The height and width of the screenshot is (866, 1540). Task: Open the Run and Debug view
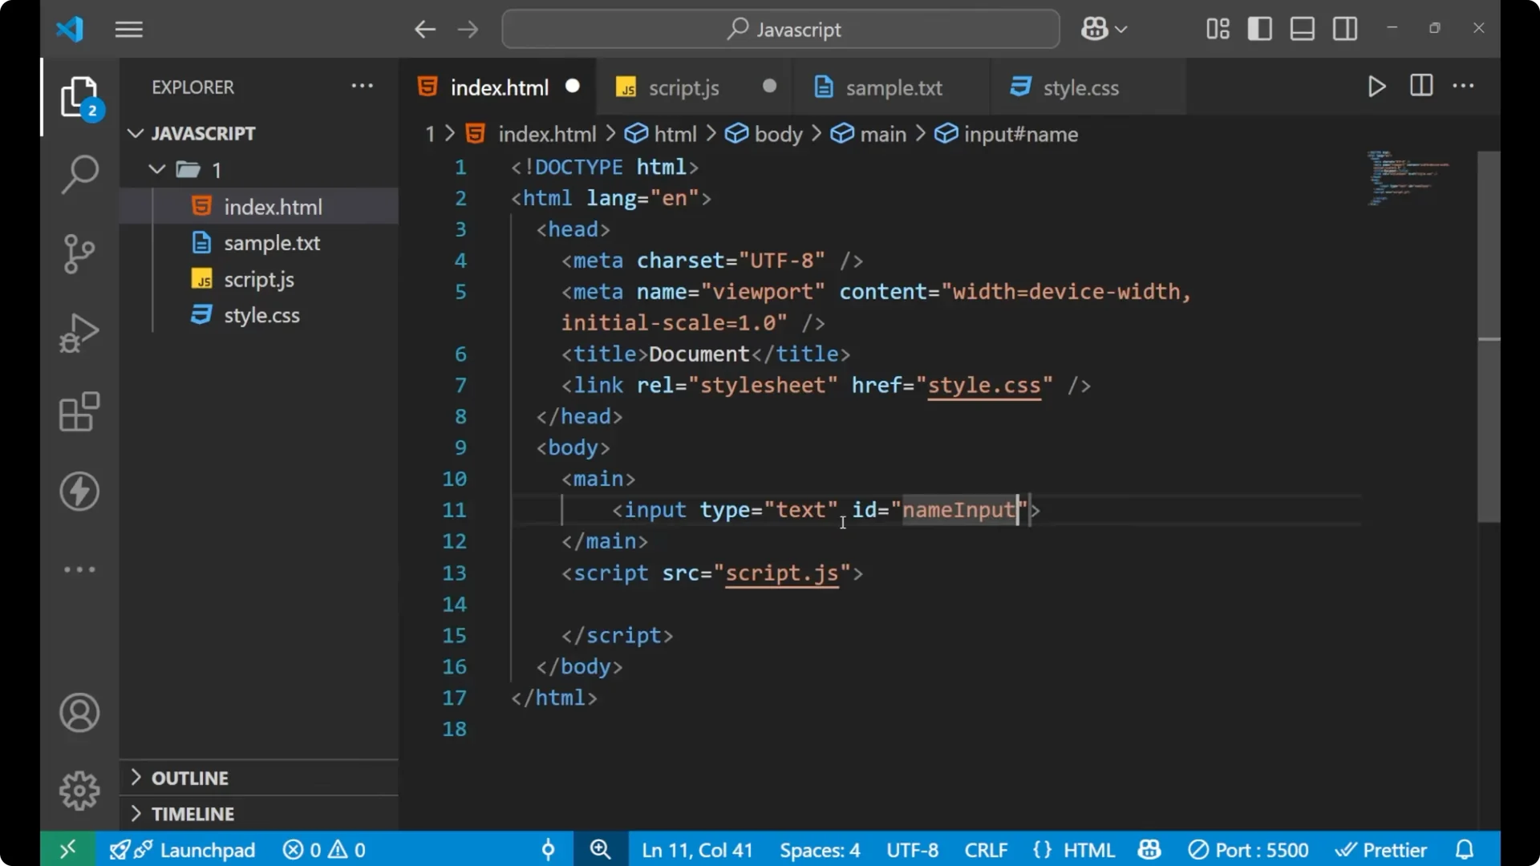[x=79, y=332]
